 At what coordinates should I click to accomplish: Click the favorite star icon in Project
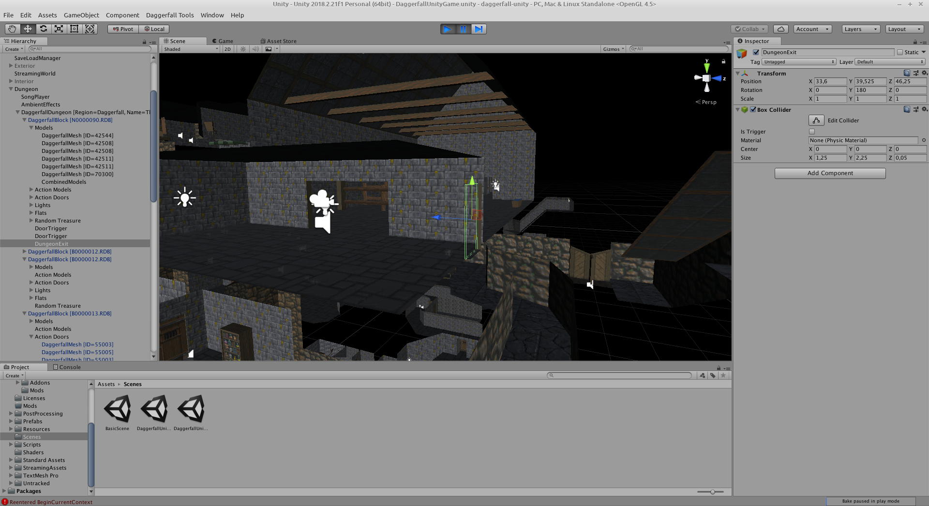point(723,375)
